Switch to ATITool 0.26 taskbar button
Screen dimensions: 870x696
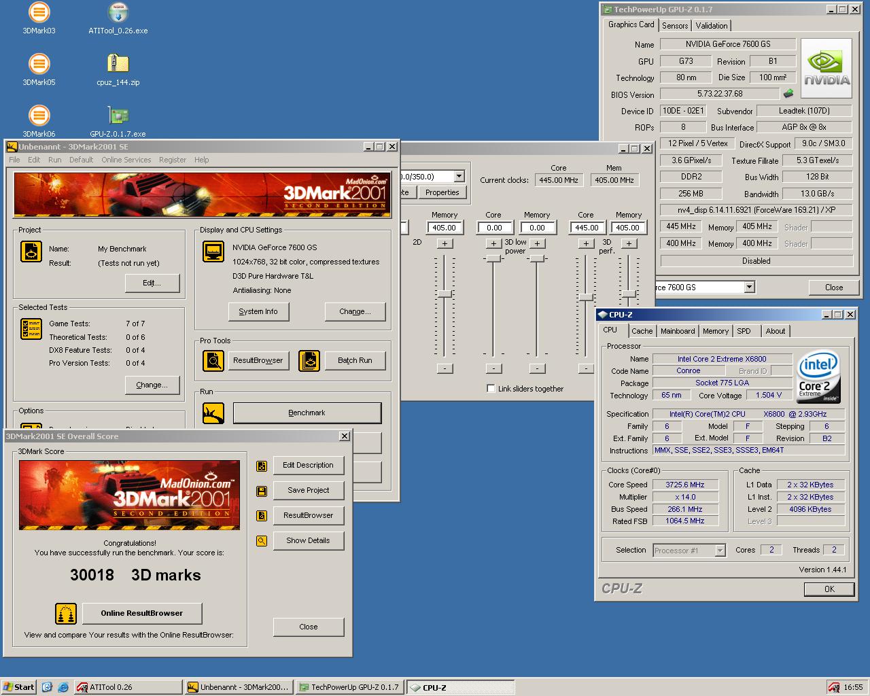pos(128,687)
